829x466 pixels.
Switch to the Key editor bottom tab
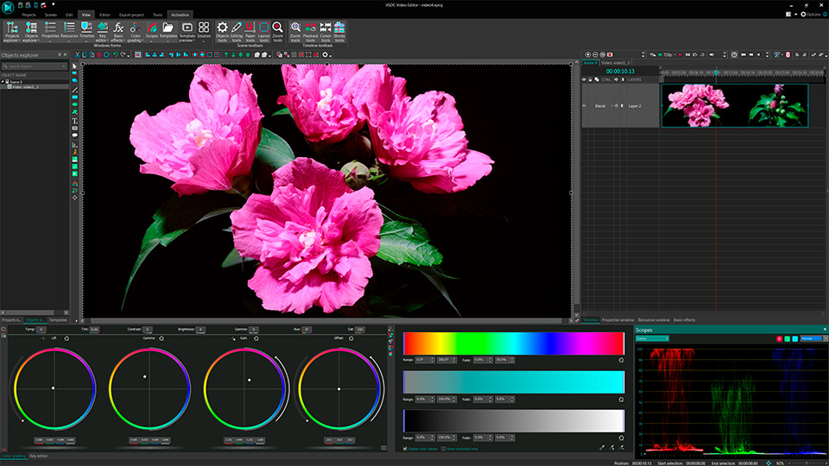pos(39,456)
